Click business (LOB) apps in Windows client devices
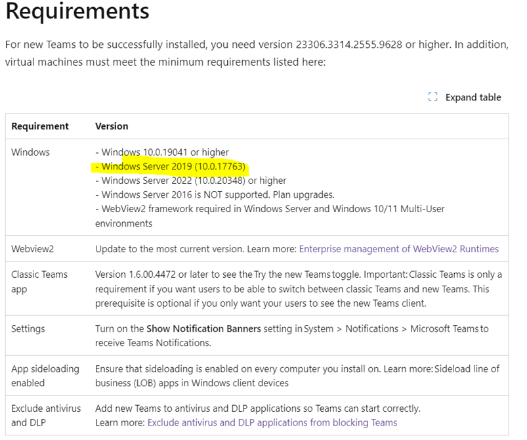The height and width of the screenshot is (440, 527). [x=192, y=383]
